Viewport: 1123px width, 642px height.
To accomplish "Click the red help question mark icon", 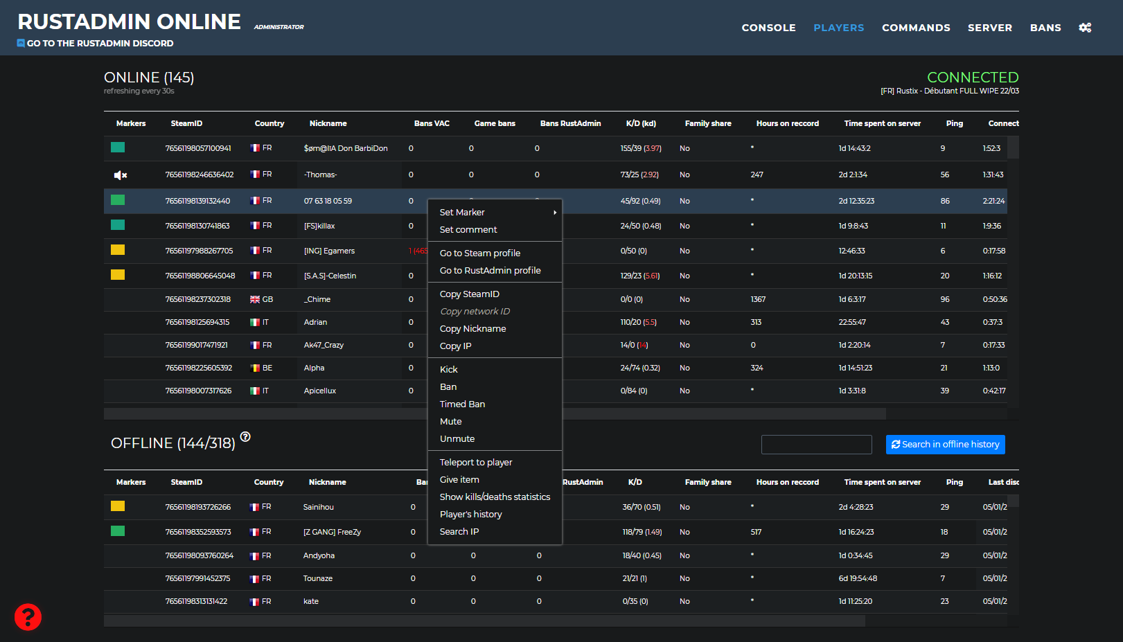I will pyautogui.click(x=28, y=617).
